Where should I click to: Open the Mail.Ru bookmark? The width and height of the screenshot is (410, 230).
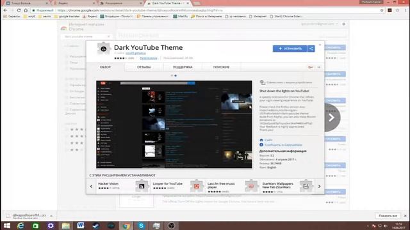(181, 16)
